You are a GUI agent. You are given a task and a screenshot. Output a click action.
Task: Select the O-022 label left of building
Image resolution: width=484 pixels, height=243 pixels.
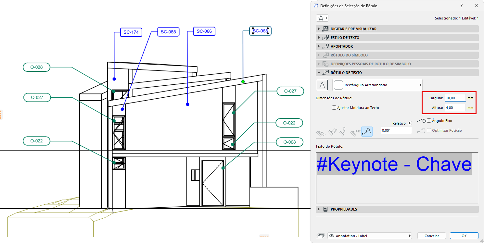click(37, 141)
